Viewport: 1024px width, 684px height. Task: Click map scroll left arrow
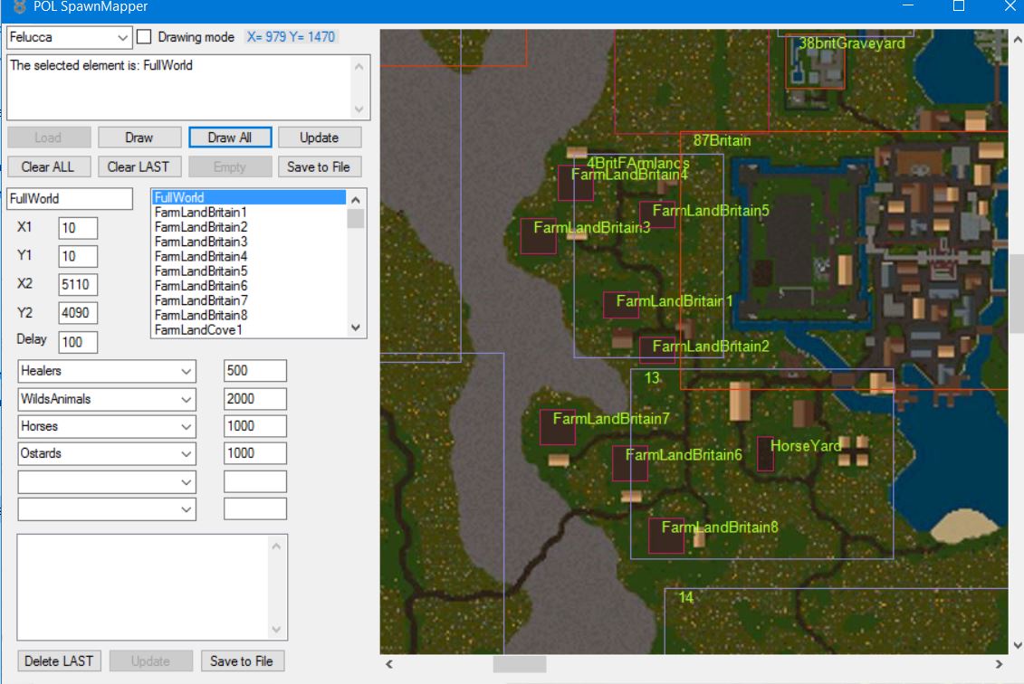[389, 664]
